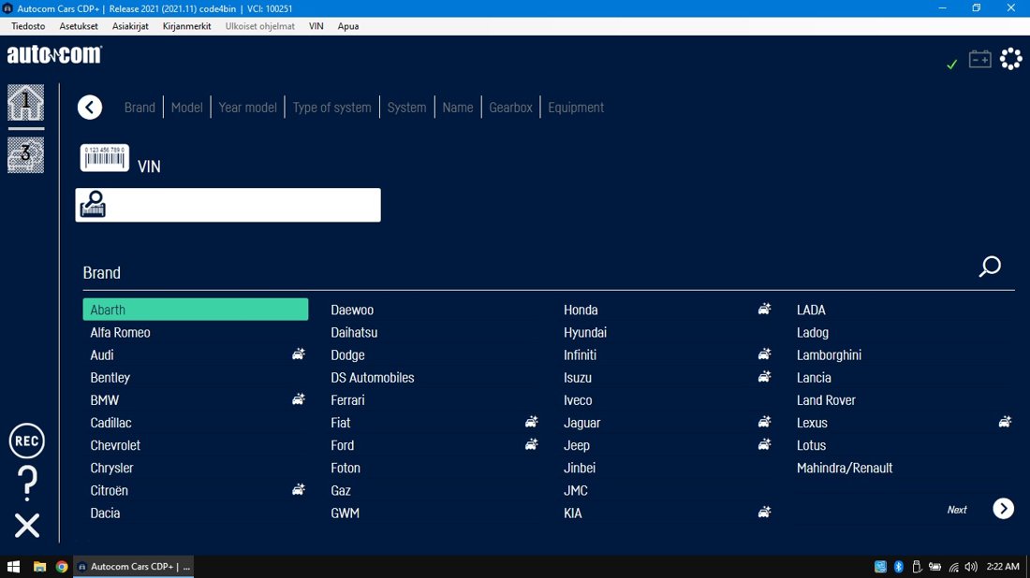This screenshot has height=578, width=1030.
Task: Open Bluetooth tray icon
Action: click(899, 566)
